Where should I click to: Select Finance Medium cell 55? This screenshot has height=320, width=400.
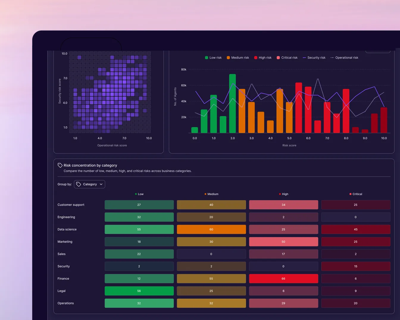click(211, 279)
